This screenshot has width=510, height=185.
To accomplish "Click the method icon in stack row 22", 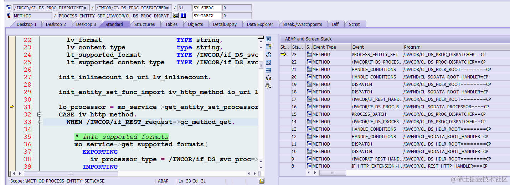I will click(309, 62).
